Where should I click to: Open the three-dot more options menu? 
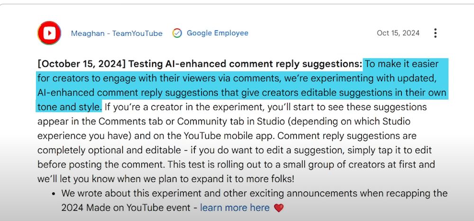[435, 33]
